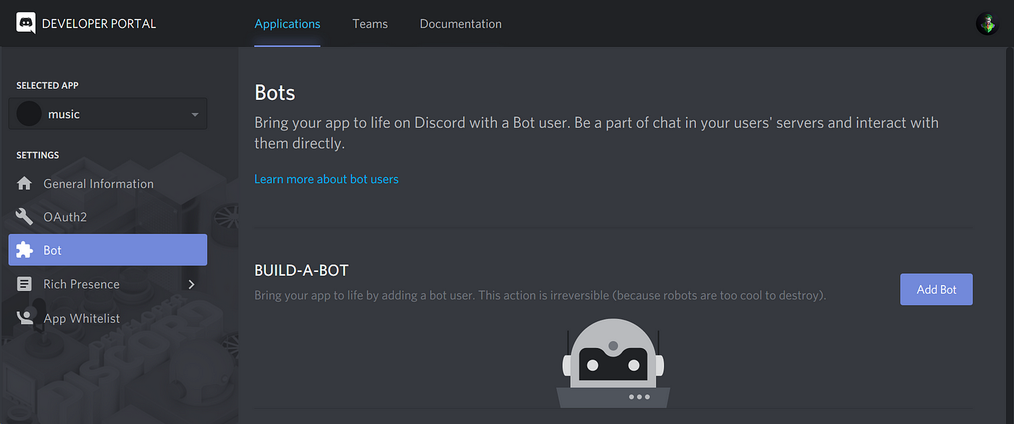This screenshot has height=424, width=1014.
Task: Click the App Whitelist person icon
Action: (x=25, y=318)
